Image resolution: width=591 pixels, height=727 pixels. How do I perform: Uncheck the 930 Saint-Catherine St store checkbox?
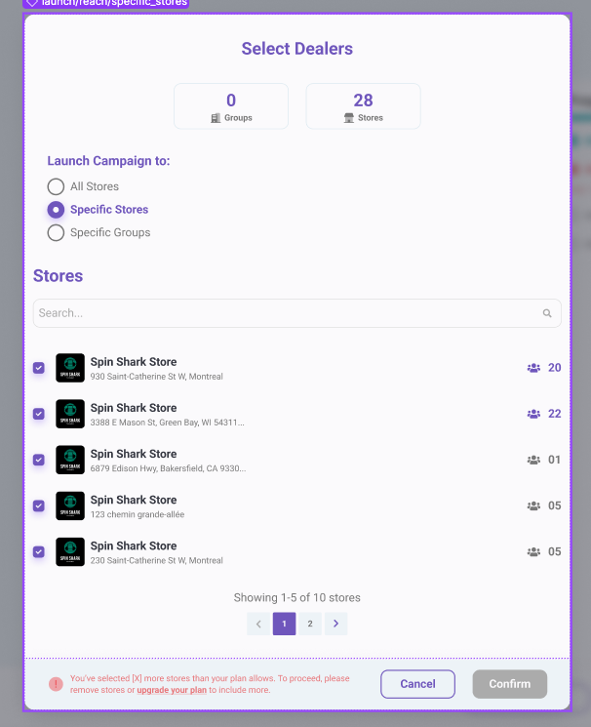click(x=39, y=368)
